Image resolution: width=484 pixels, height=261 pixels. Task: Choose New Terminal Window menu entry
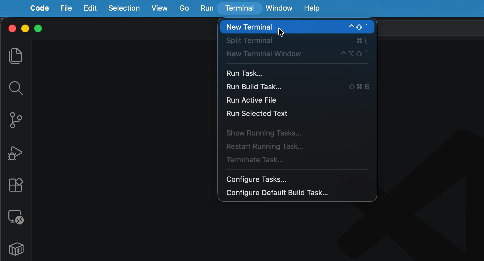click(x=297, y=54)
